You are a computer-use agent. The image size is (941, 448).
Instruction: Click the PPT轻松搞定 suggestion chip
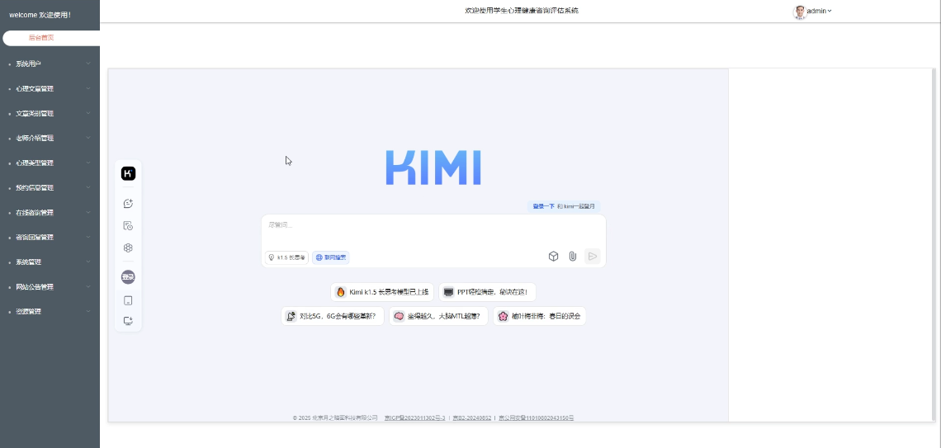pyautogui.click(x=487, y=292)
